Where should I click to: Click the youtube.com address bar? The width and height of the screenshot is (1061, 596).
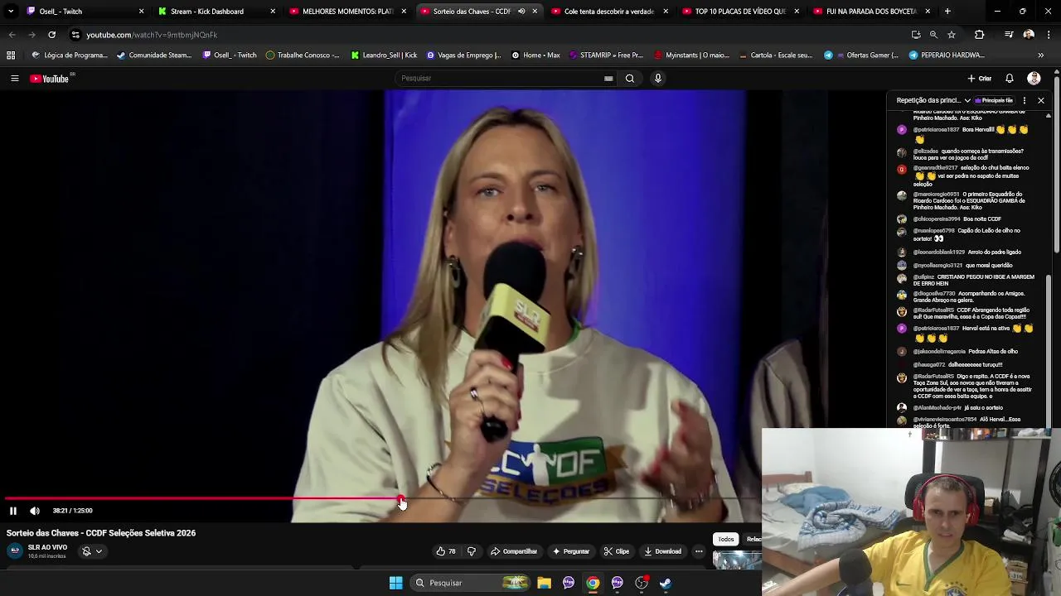tap(489, 35)
